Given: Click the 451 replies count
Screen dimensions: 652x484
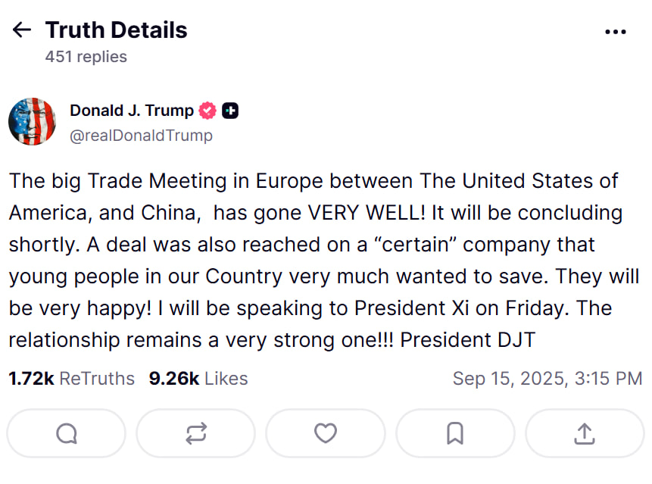Looking at the screenshot, I should pyautogui.click(x=86, y=57).
